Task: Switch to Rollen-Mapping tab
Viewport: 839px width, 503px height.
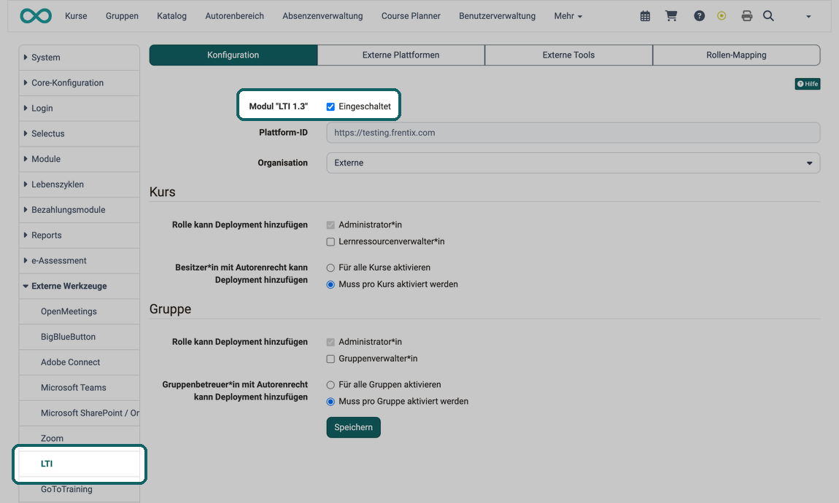Action: point(736,55)
